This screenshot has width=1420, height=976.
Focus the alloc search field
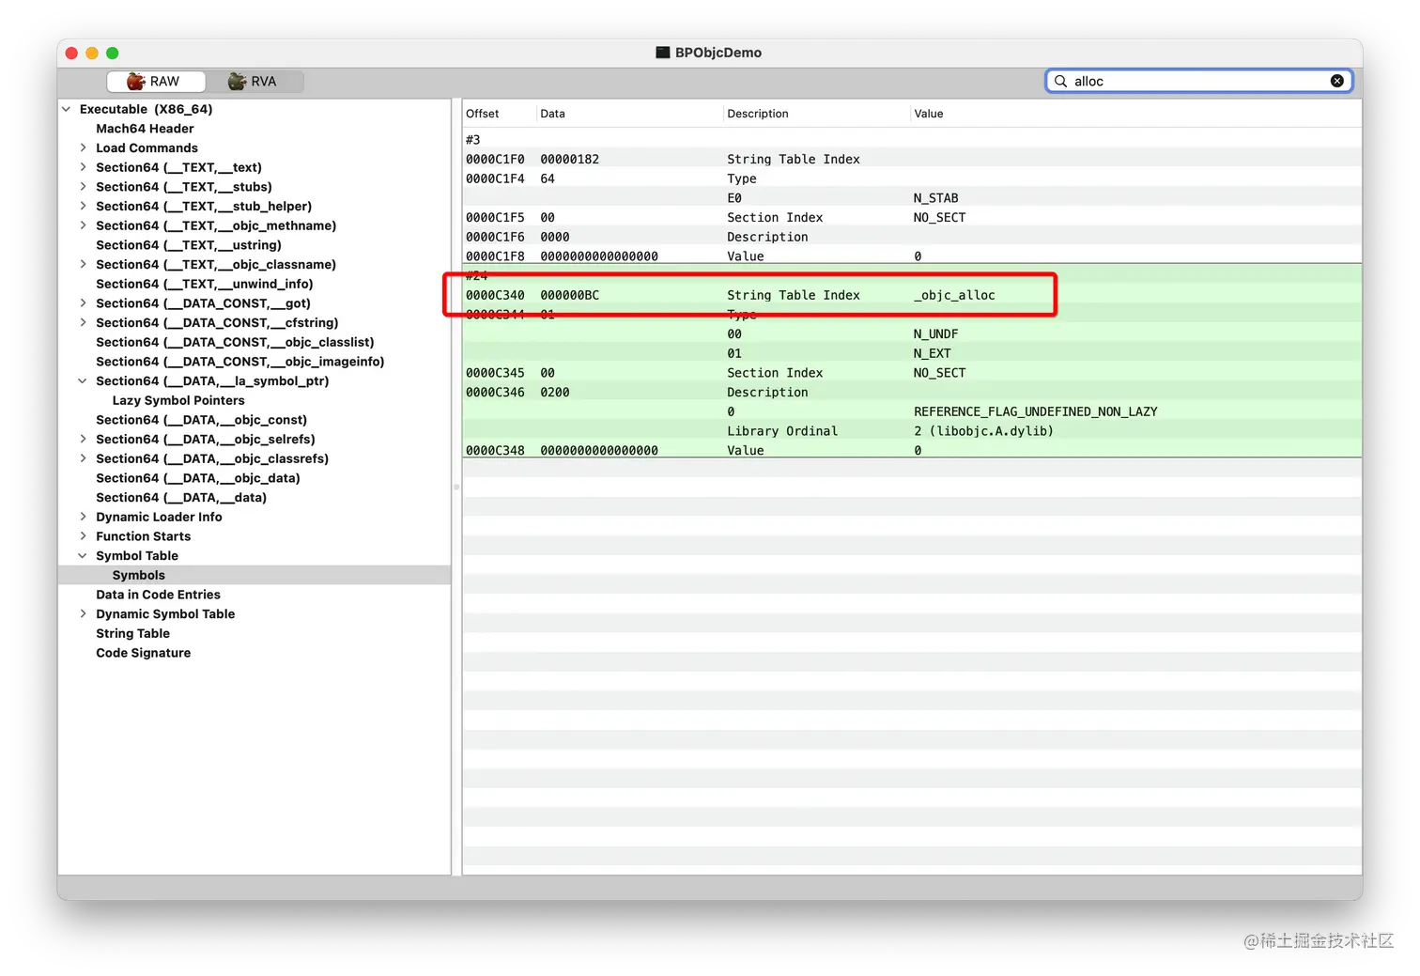click(x=1199, y=81)
